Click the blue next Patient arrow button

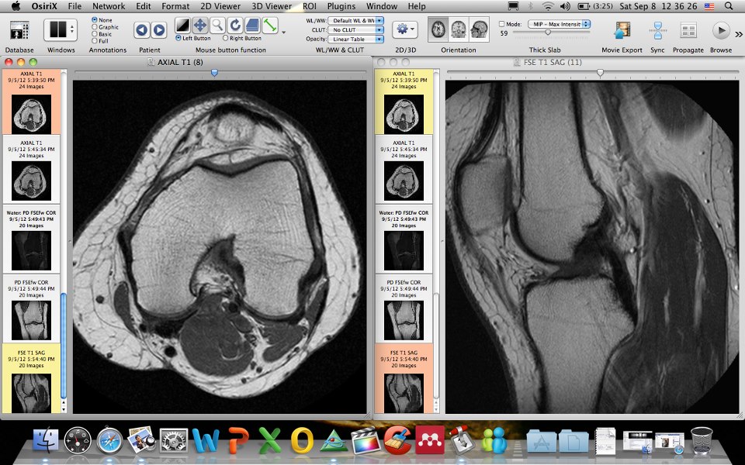[159, 29]
